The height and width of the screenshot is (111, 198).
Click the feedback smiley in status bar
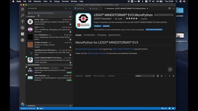(170, 108)
